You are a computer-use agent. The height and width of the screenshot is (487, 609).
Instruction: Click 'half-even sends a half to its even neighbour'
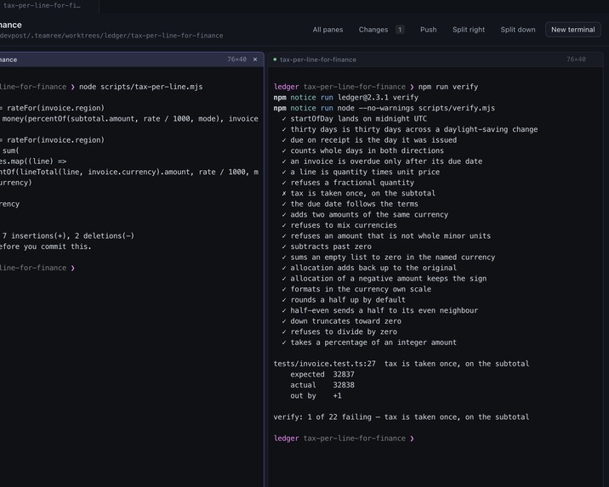click(380, 310)
